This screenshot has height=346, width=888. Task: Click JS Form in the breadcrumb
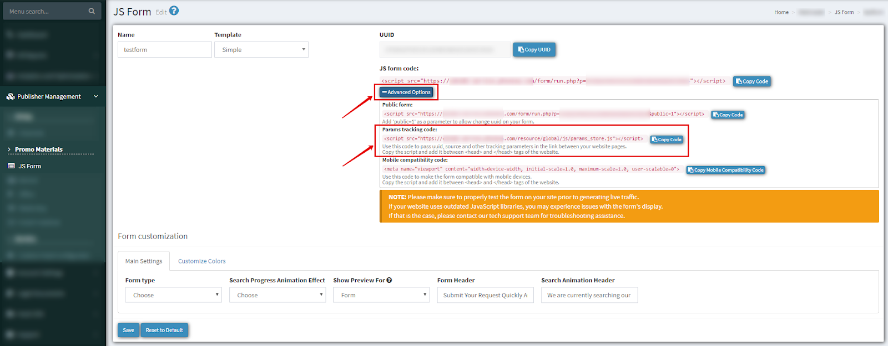pos(844,12)
